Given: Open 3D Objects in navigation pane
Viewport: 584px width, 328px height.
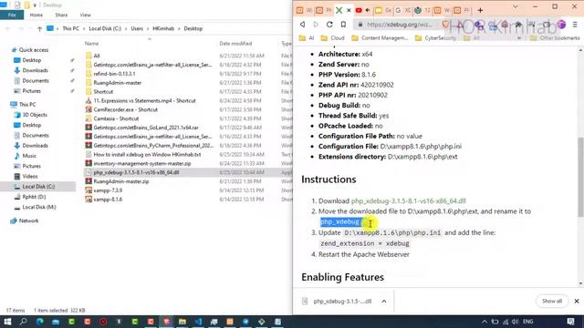Looking at the screenshot, I should point(35,115).
